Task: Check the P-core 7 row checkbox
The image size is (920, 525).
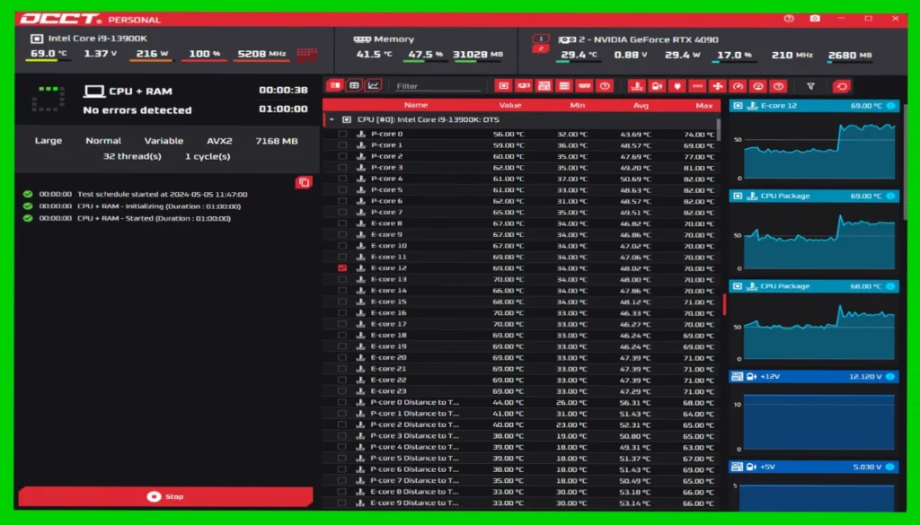Action: tap(342, 212)
